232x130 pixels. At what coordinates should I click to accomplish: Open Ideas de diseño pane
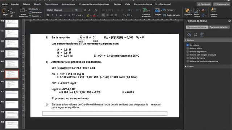coord(214,10)
